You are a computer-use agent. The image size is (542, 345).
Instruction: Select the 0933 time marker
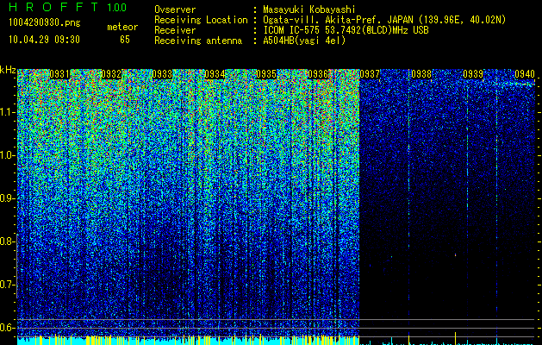point(162,74)
